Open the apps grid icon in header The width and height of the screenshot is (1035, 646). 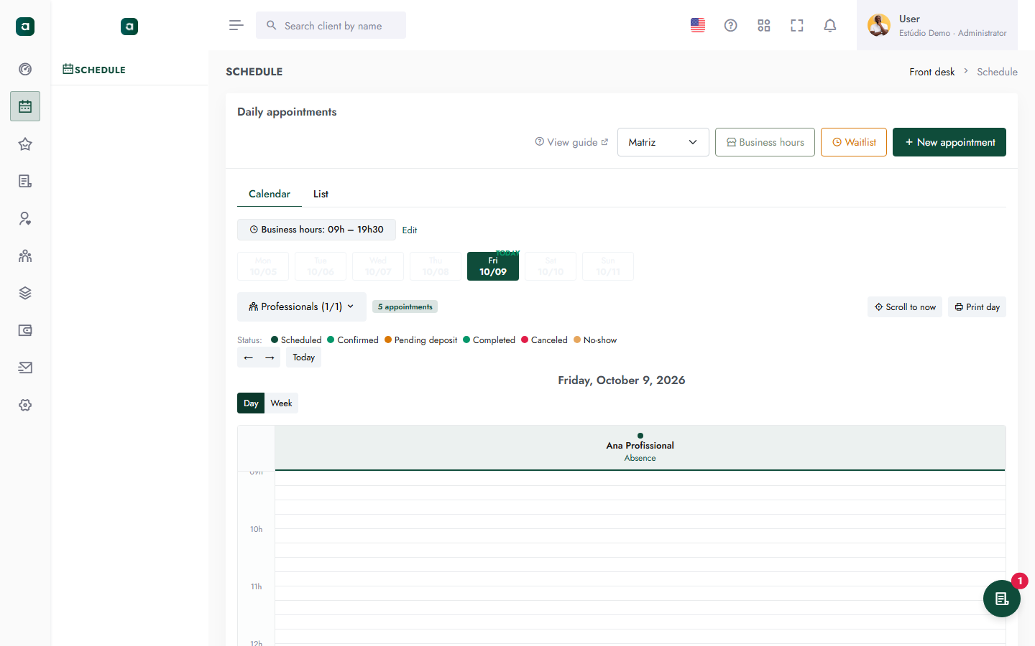[764, 26]
